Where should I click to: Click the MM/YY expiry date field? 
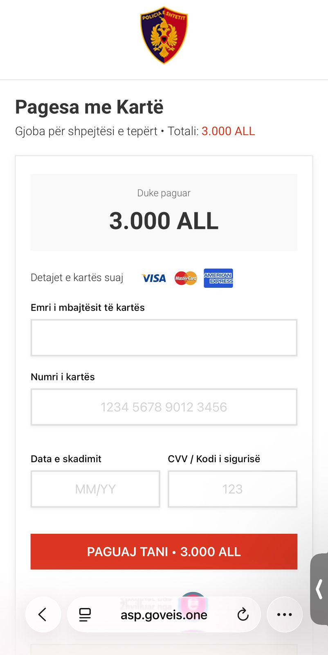click(x=95, y=489)
